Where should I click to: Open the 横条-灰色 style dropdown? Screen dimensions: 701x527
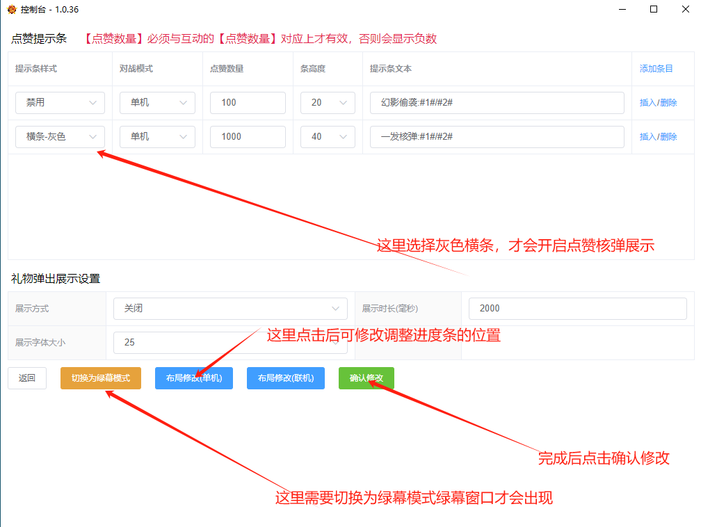coord(60,136)
